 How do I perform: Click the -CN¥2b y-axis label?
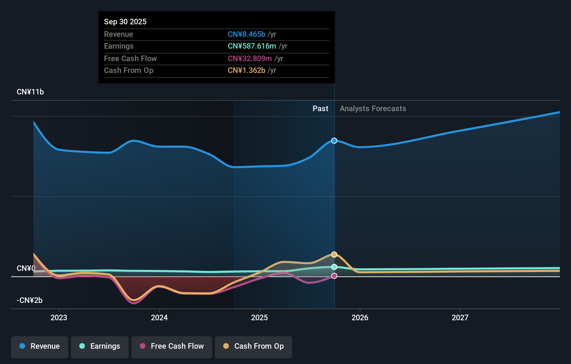pos(30,300)
